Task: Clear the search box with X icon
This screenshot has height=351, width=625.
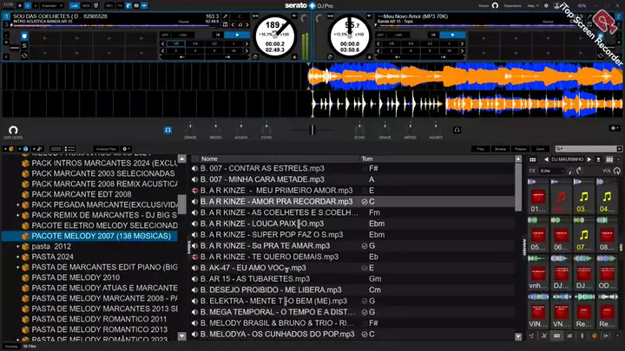Action: pos(618,149)
